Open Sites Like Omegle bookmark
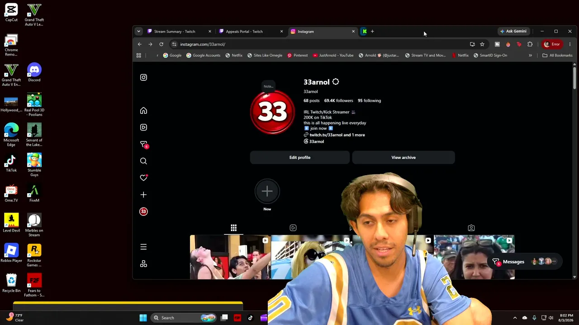579x325 pixels. pyautogui.click(x=265, y=56)
